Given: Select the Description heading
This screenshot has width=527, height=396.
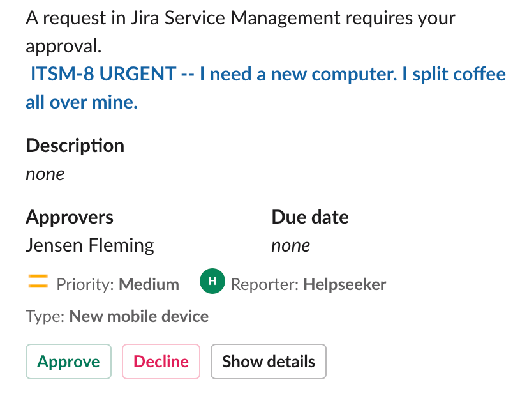Looking at the screenshot, I should [x=75, y=146].
